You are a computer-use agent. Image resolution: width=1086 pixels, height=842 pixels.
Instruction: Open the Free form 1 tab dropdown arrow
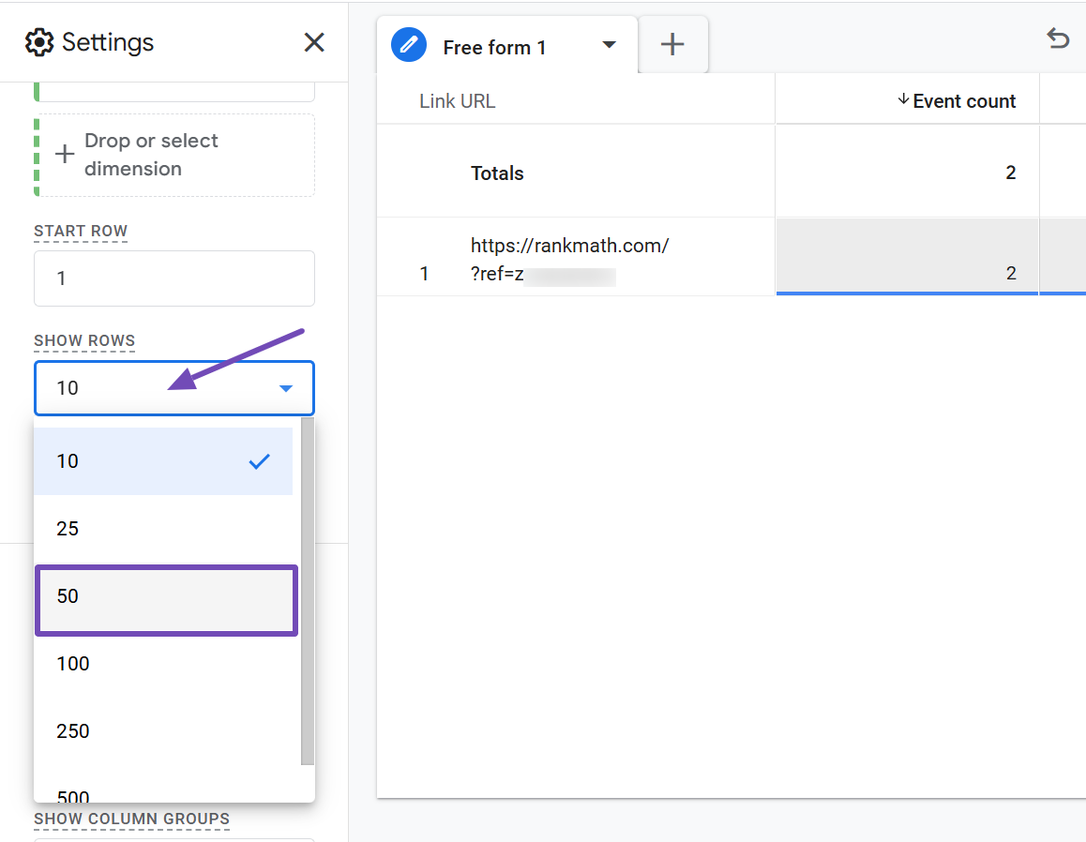click(x=609, y=45)
